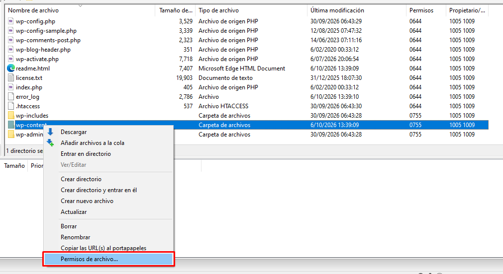Screen dimensions: 503x274
Task: Click the .htaccess file icon
Action: 10,106
